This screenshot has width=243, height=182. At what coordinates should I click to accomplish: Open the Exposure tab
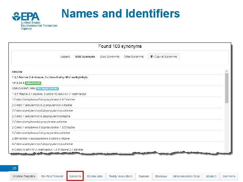144,176
